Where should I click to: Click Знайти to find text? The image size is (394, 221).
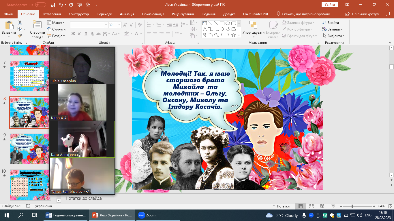click(331, 22)
